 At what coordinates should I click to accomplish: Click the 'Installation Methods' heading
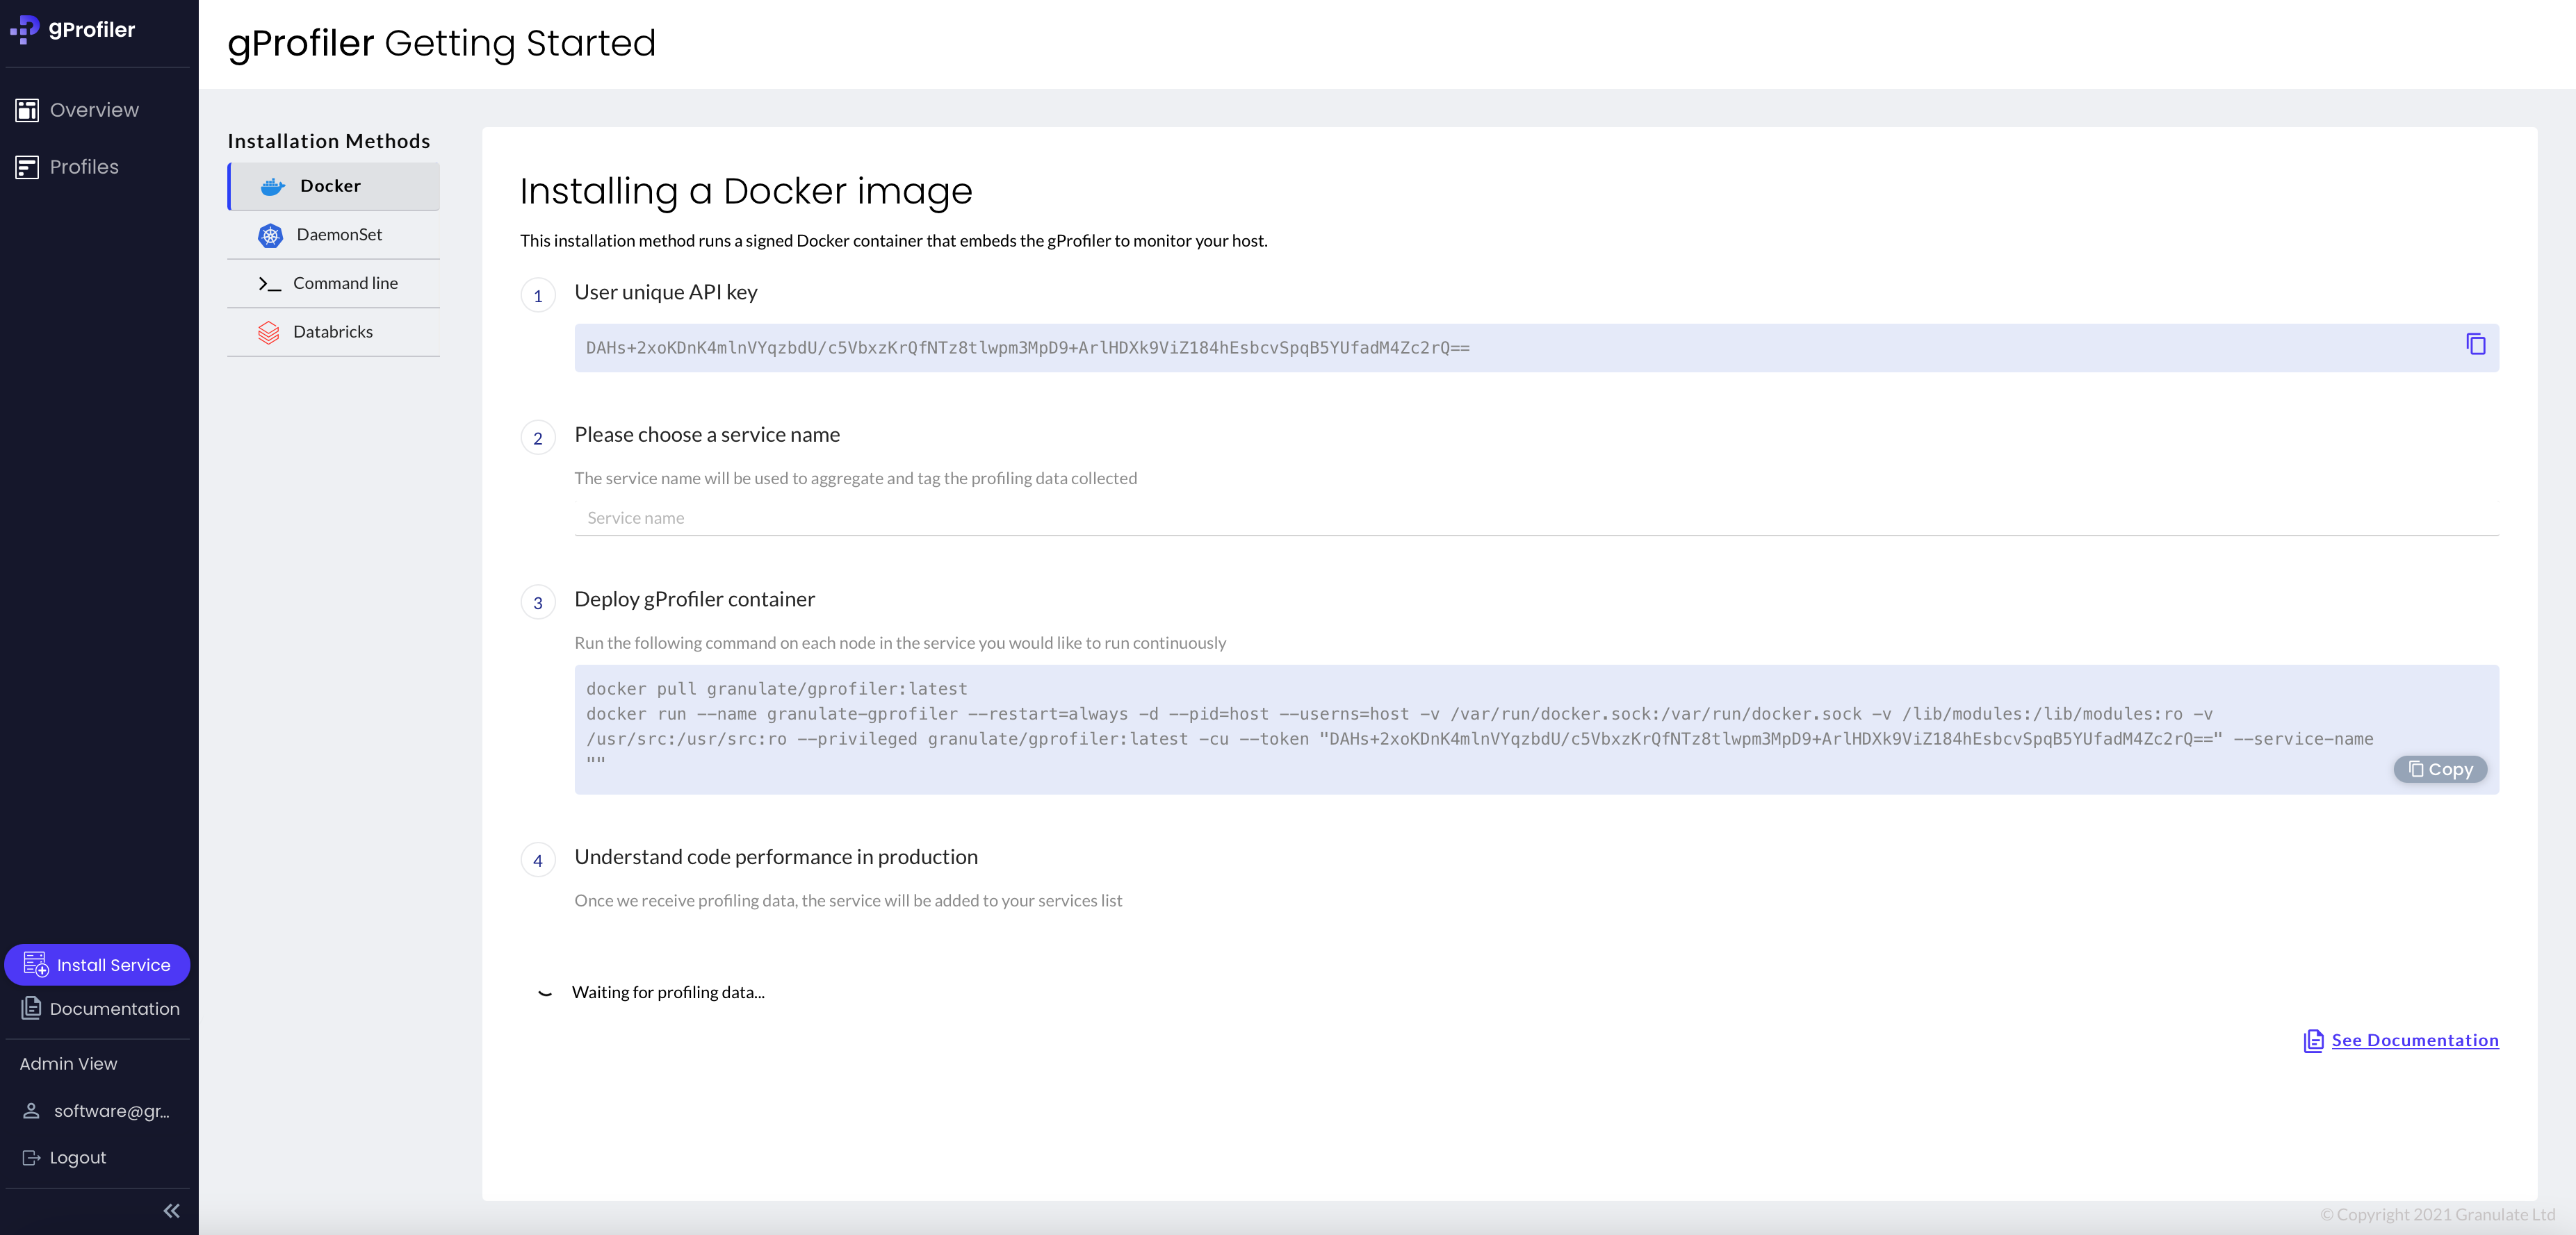point(329,141)
